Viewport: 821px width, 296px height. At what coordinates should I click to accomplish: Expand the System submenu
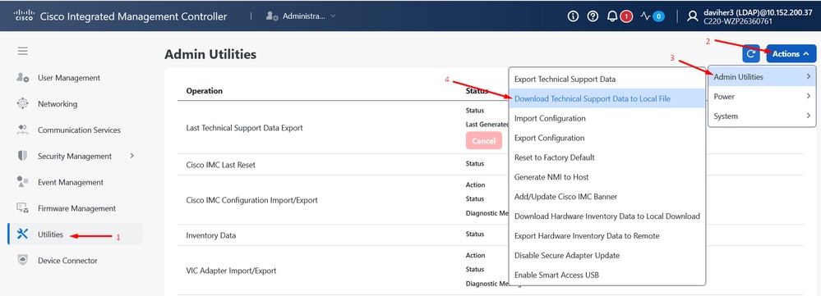pyautogui.click(x=762, y=116)
